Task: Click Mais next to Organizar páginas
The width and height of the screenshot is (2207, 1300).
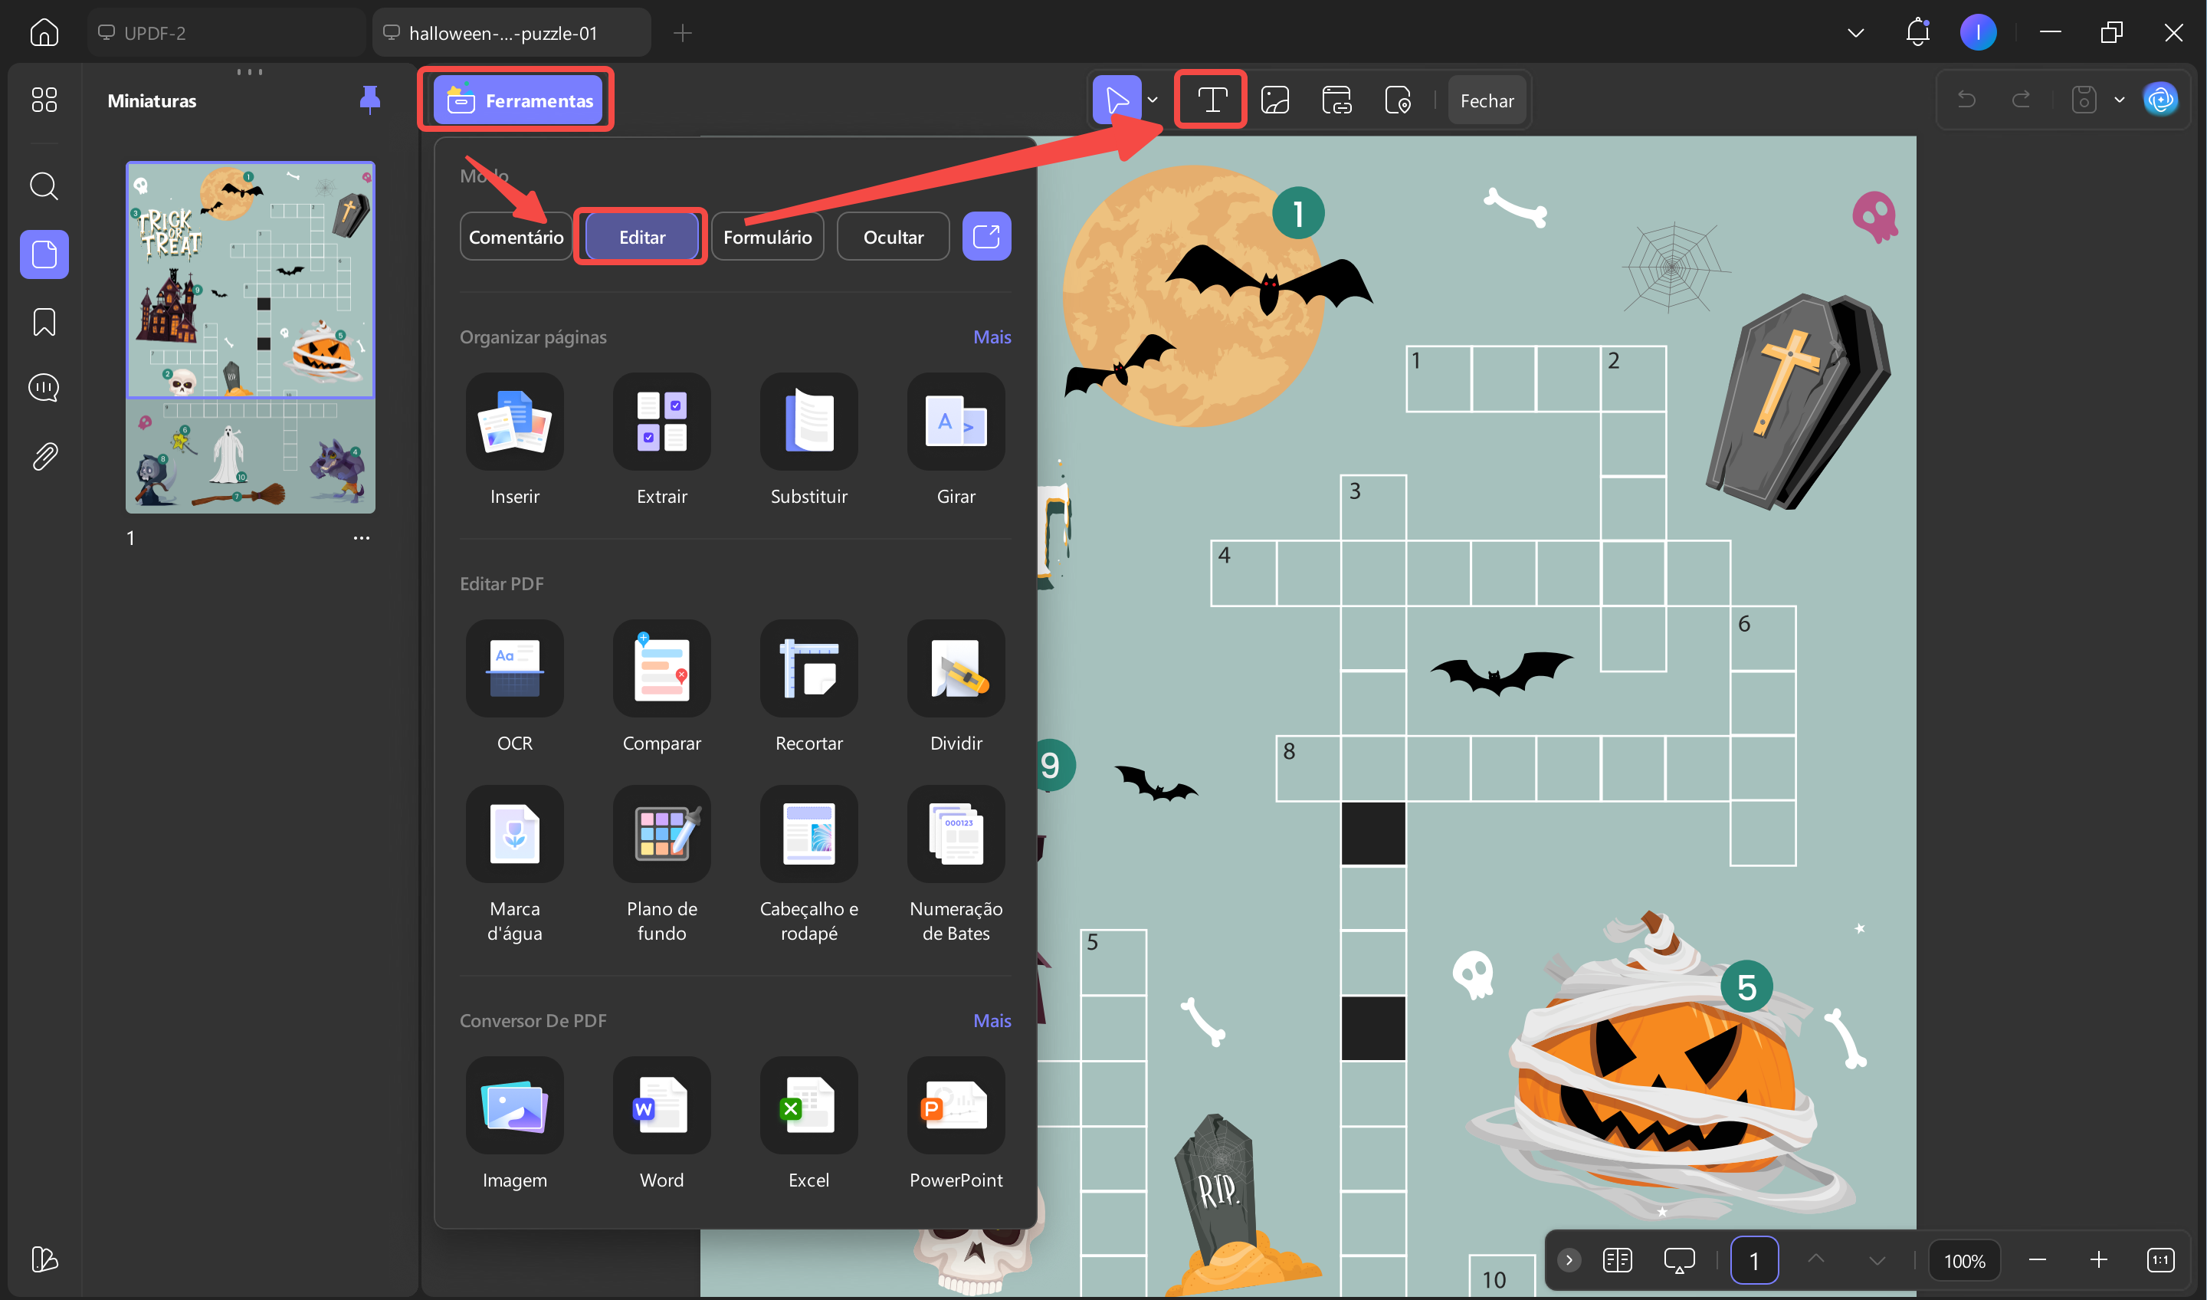Action: click(x=992, y=336)
